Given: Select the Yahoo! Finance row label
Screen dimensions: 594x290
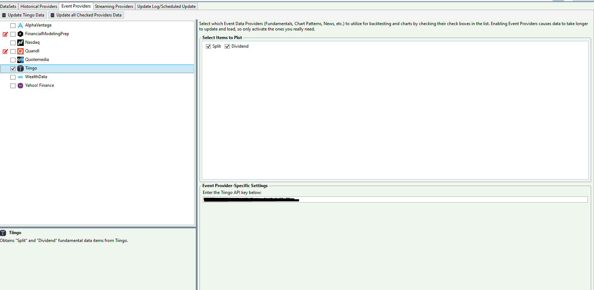Looking at the screenshot, I should pyautogui.click(x=40, y=85).
